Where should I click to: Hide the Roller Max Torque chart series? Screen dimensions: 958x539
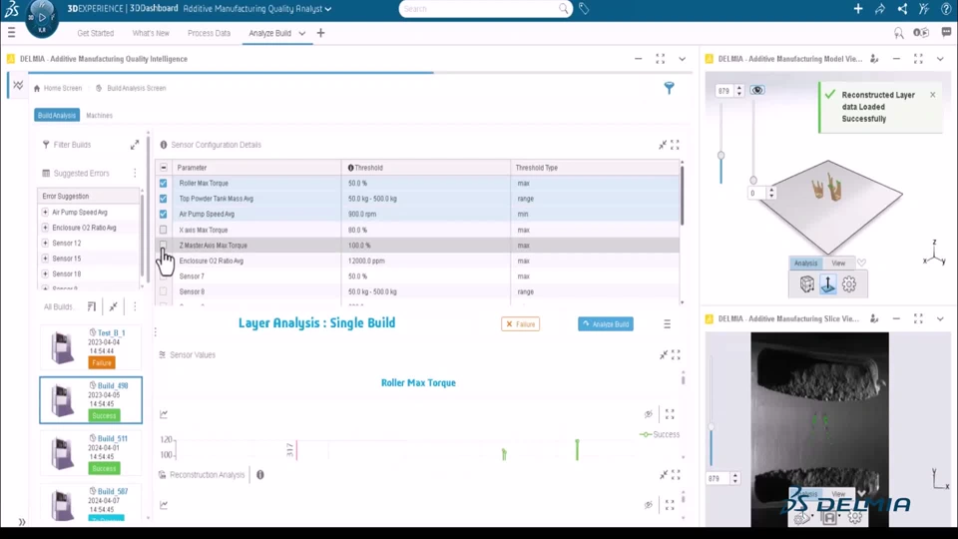click(x=649, y=414)
